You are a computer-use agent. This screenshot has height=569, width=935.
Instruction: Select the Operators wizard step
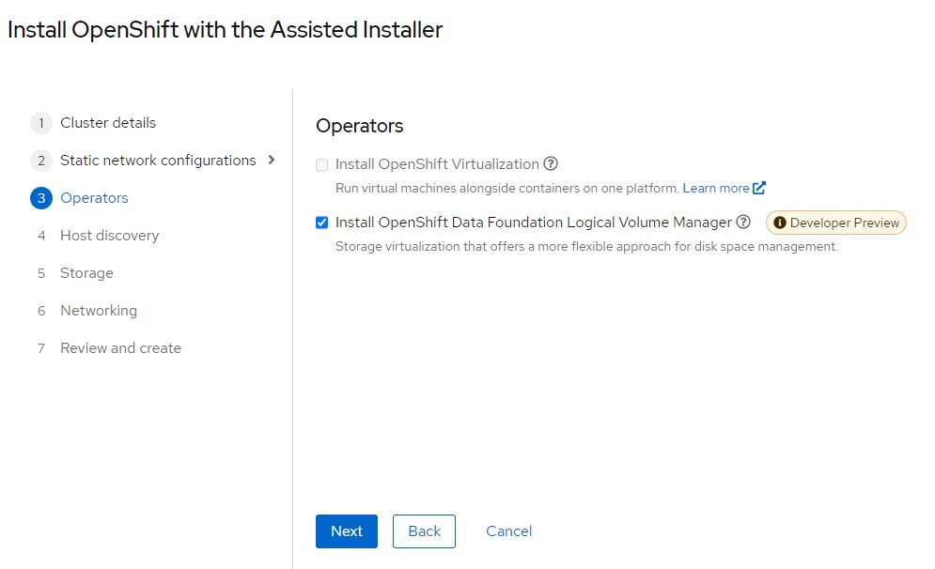click(94, 198)
